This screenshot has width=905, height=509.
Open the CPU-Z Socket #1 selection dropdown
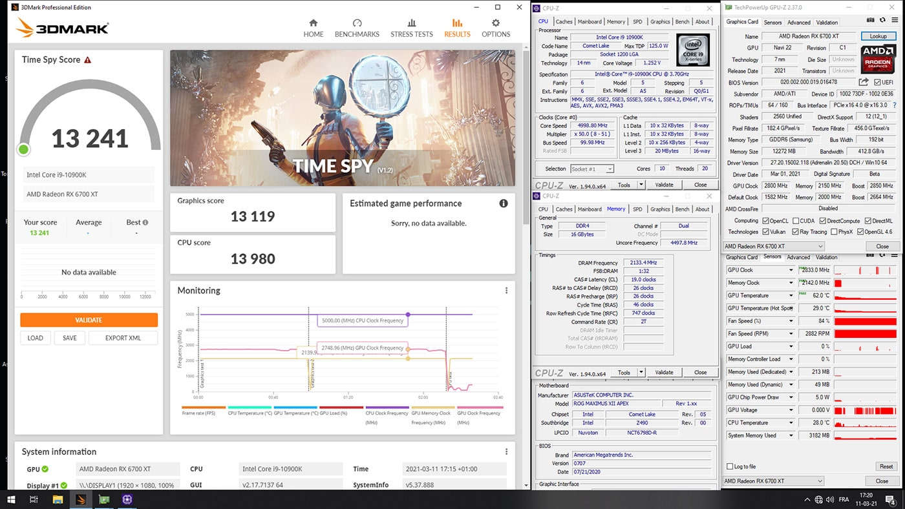click(592, 169)
